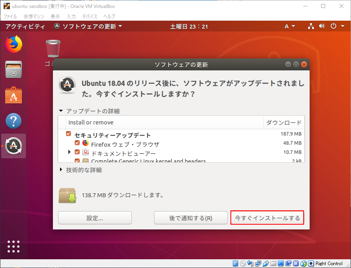Uncheck the ドキュメントビューアー checkbox
Image resolution: width=351 pixels, height=268 pixels.
pyautogui.click(x=77, y=152)
